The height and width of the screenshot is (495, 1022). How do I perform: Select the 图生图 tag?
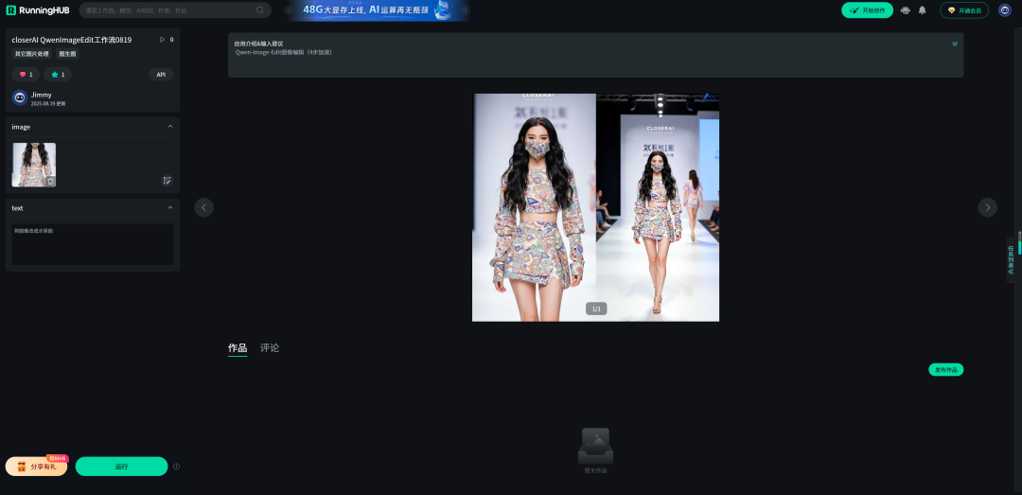[67, 54]
